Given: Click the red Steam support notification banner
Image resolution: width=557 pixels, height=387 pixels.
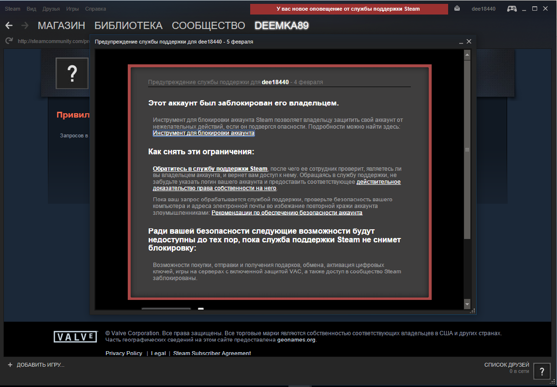Looking at the screenshot, I should point(349,9).
